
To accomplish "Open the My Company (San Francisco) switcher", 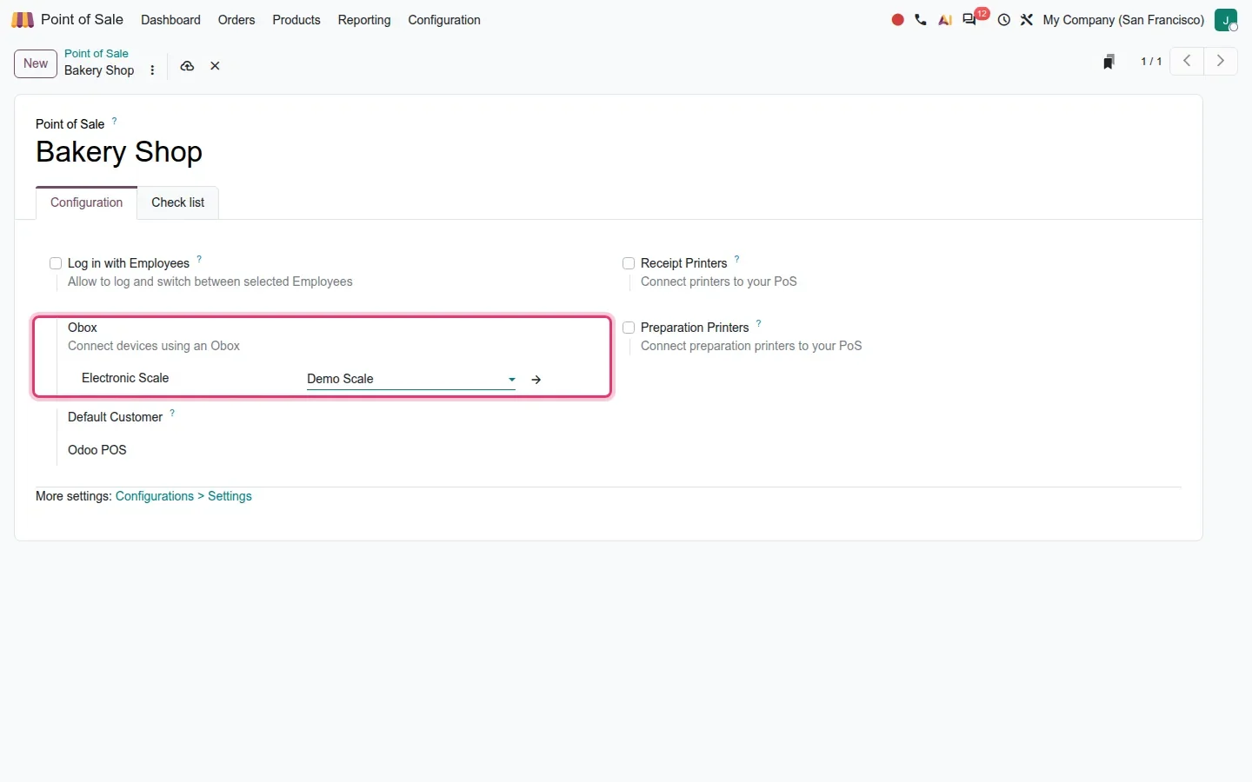I will click(1123, 20).
